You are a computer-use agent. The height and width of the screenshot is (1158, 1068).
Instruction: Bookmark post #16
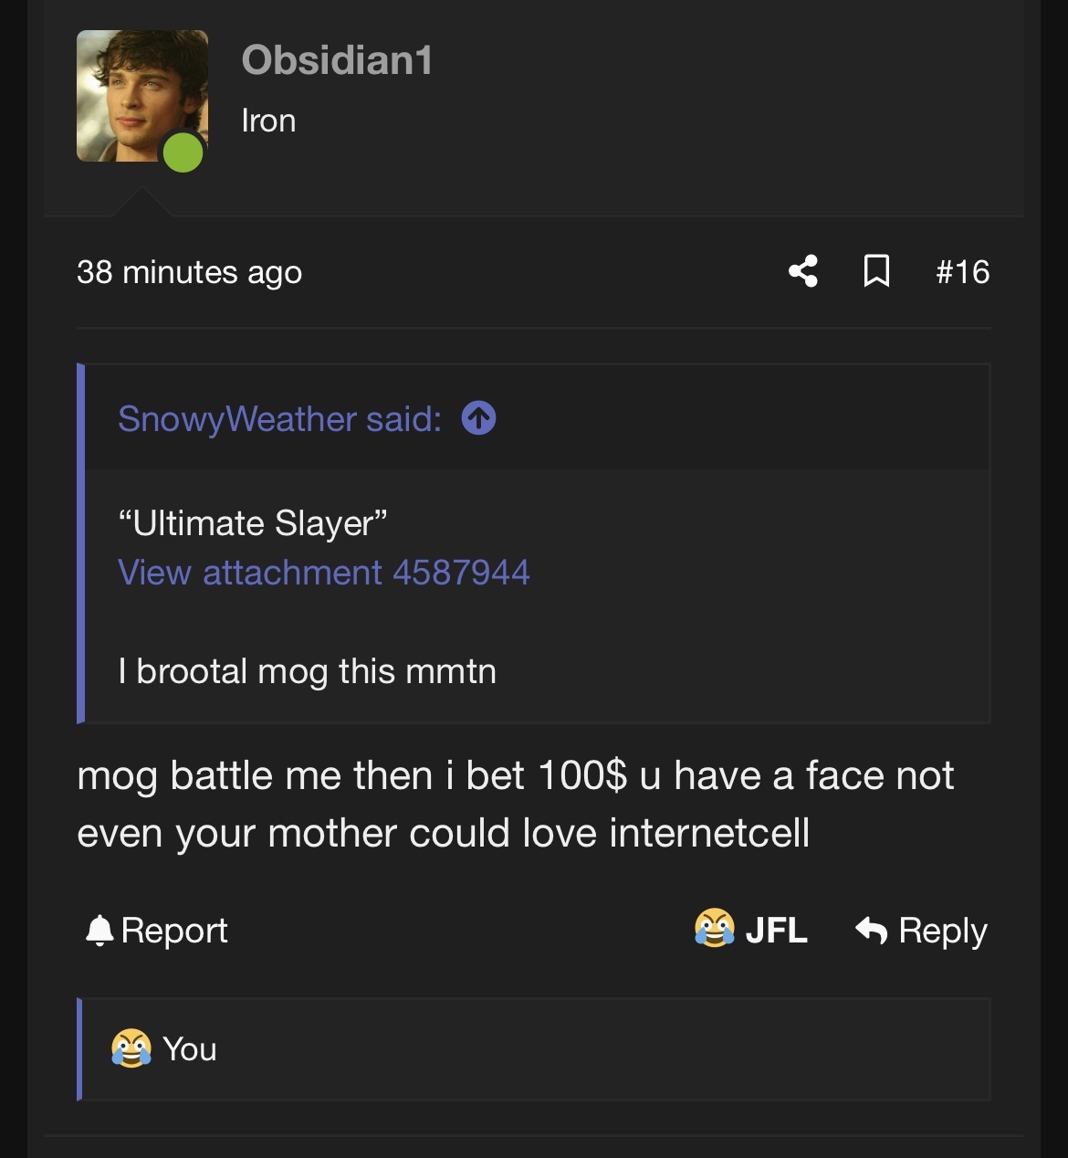click(x=876, y=271)
